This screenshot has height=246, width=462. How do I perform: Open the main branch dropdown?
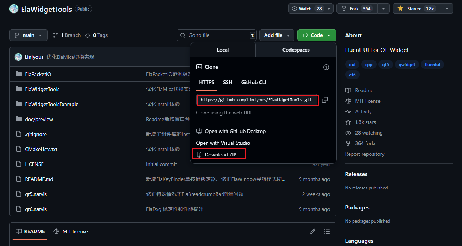coord(28,35)
